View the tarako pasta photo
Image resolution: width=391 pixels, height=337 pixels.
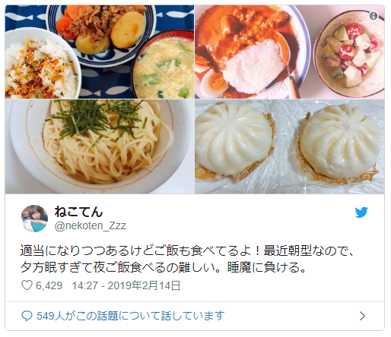pos(100,146)
